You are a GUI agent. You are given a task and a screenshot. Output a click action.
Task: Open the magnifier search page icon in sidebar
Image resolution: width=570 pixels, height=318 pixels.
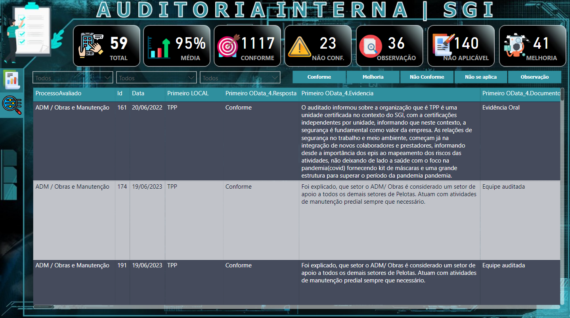pos(11,105)
